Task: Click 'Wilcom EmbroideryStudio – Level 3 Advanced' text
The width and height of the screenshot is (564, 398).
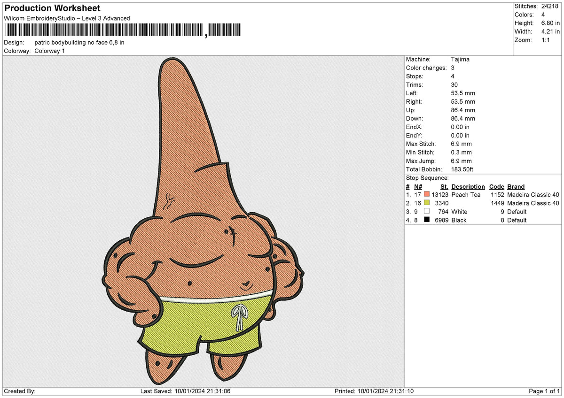Action: [x=67, y=18]
